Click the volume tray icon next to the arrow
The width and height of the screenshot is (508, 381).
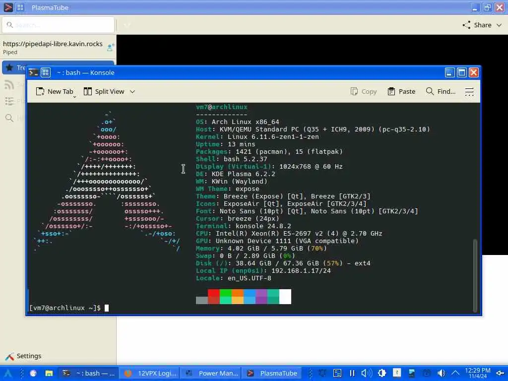point(441,373)
